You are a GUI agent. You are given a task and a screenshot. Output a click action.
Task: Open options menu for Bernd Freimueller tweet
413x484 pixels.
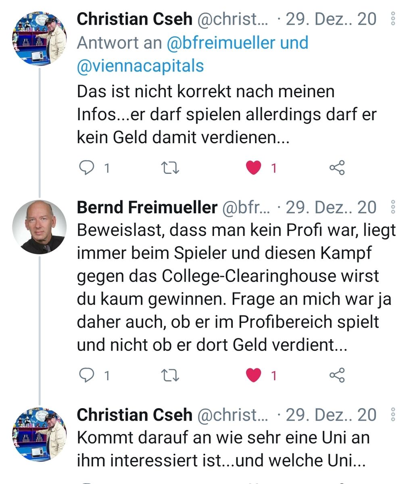(393, 207)
